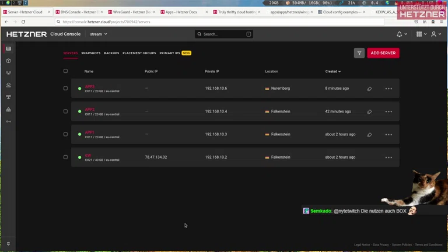This screenshot has height=252, width=448.
Task: Click the browser back arrow
Action: [6, 22]
